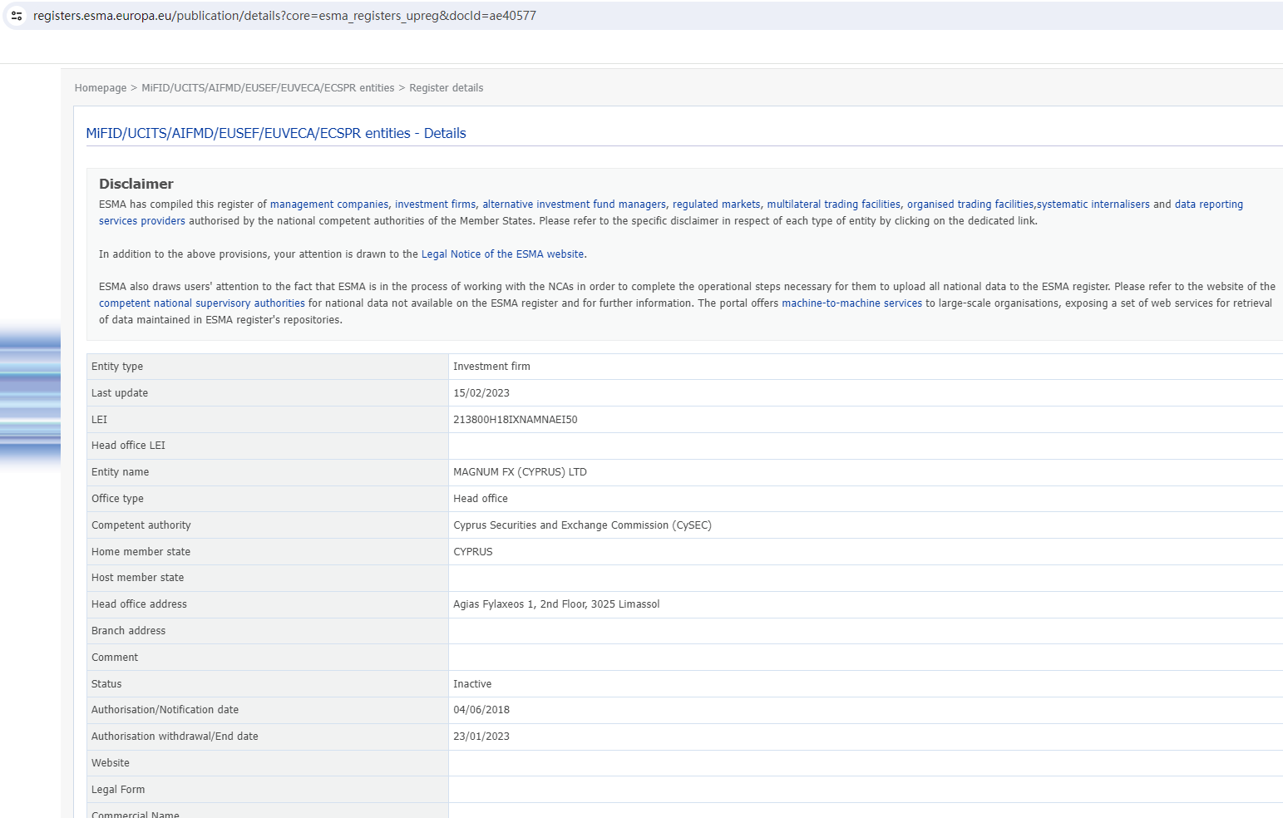Click the entity name MAGNUM FX (CYPRUS) LTD
Viewport: 1283px width, 818px height.
pyautogui.click(x=520, y=472)
